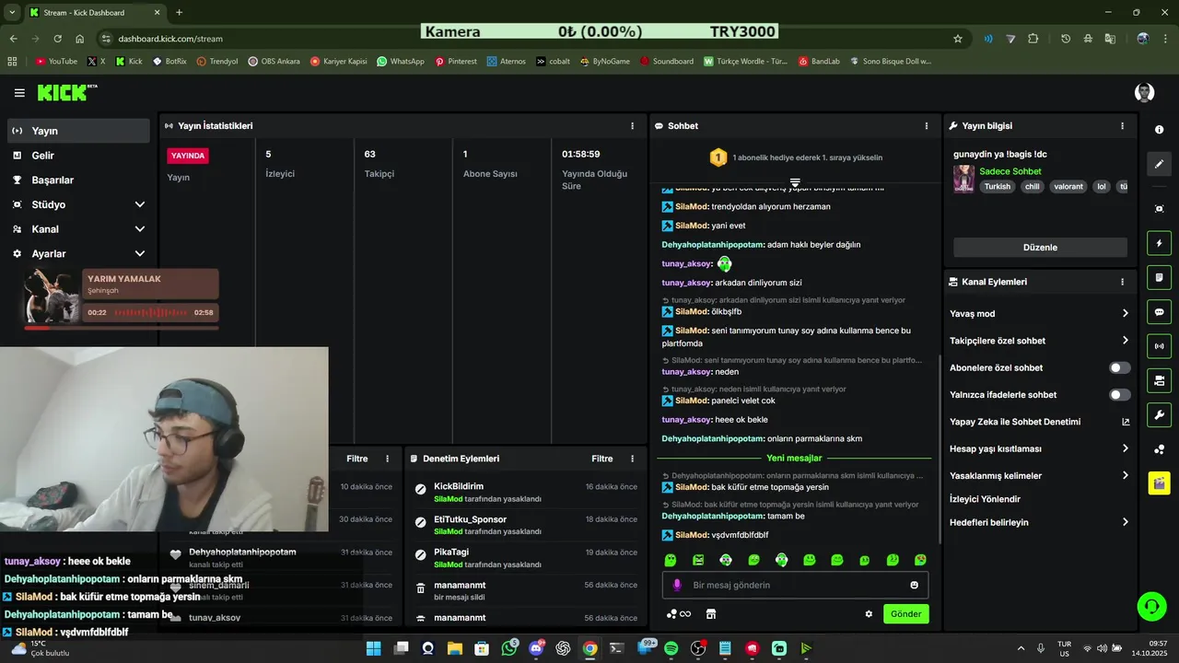Click the purple microphone icon in message box
This screenshot has height=663, width=1179.
tap(677, 585)
